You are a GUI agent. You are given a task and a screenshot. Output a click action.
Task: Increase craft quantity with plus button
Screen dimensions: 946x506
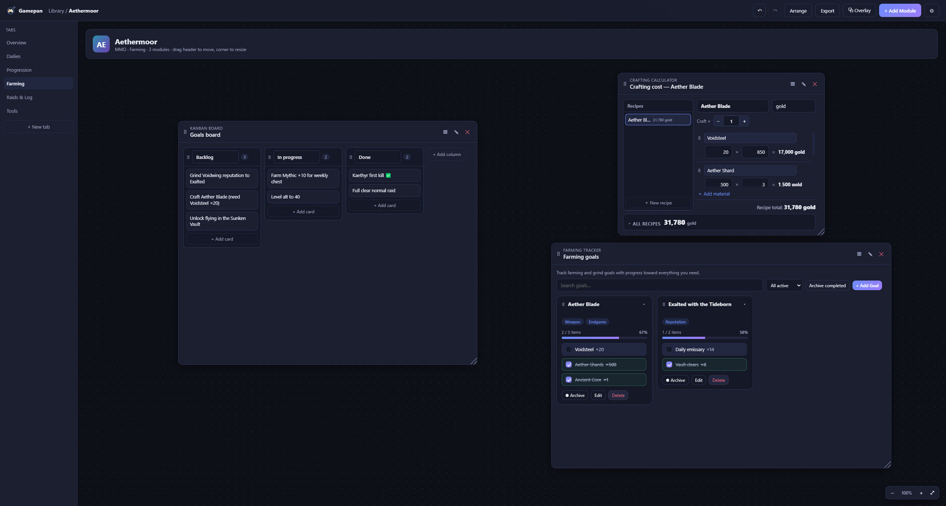pyautogui.click(x=744, y=121)
